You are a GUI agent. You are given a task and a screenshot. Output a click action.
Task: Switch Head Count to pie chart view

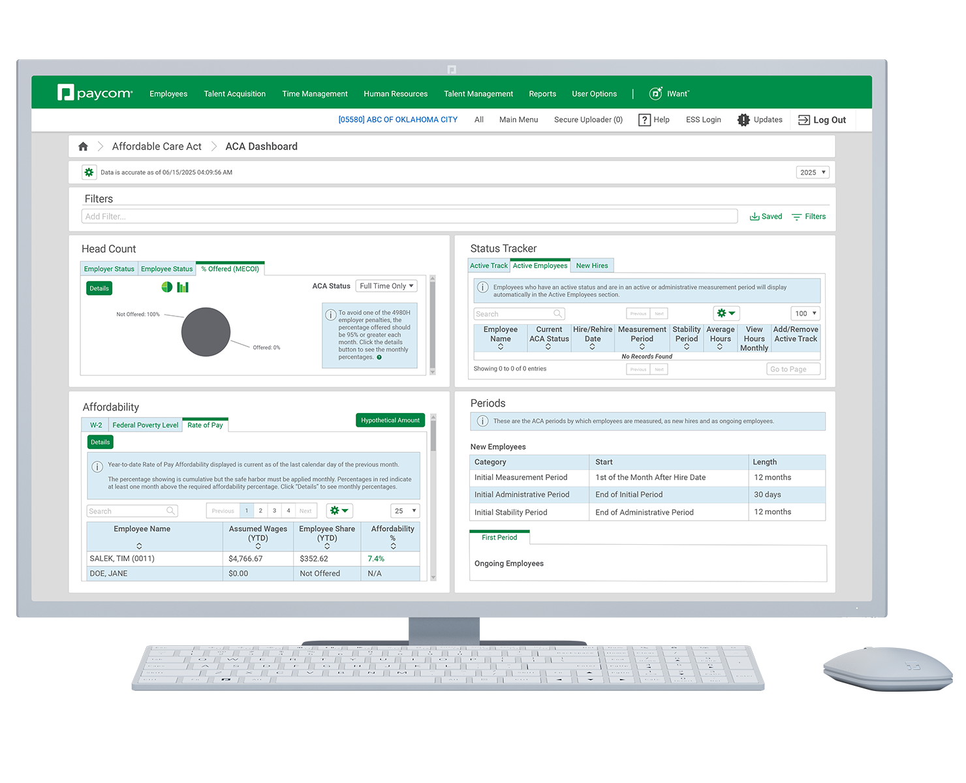(x=167, y=287)
